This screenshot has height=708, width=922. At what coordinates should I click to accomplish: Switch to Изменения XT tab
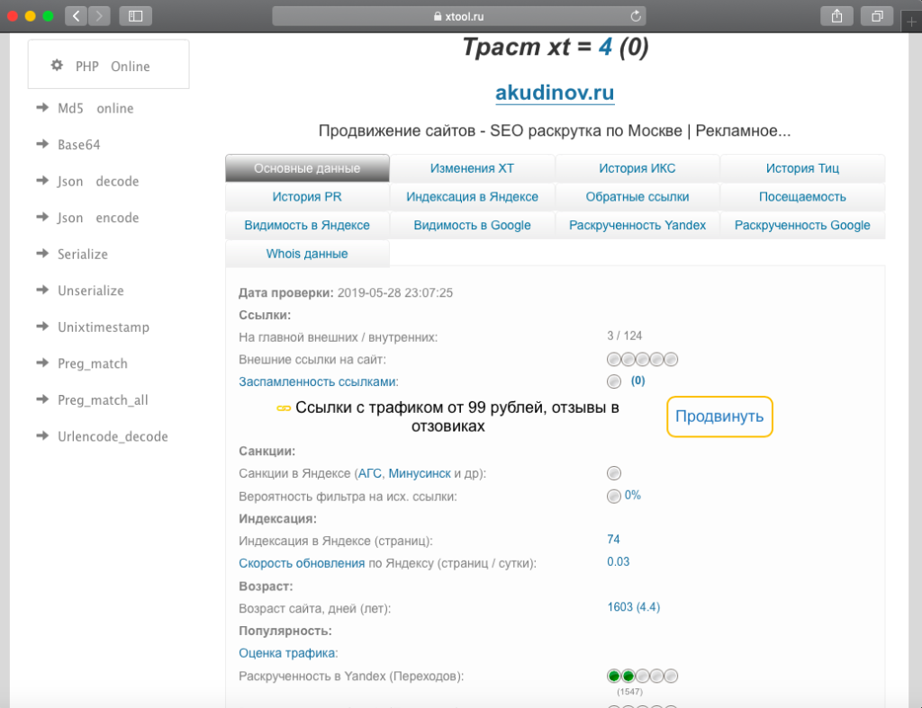click(472, 168)
